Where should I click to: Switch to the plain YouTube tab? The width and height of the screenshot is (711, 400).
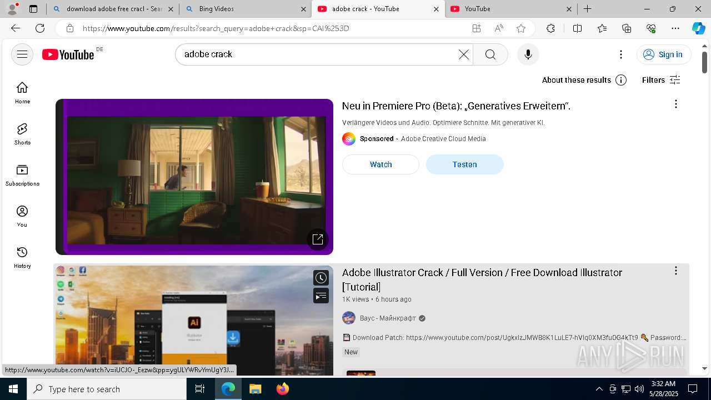coord(510,9)
